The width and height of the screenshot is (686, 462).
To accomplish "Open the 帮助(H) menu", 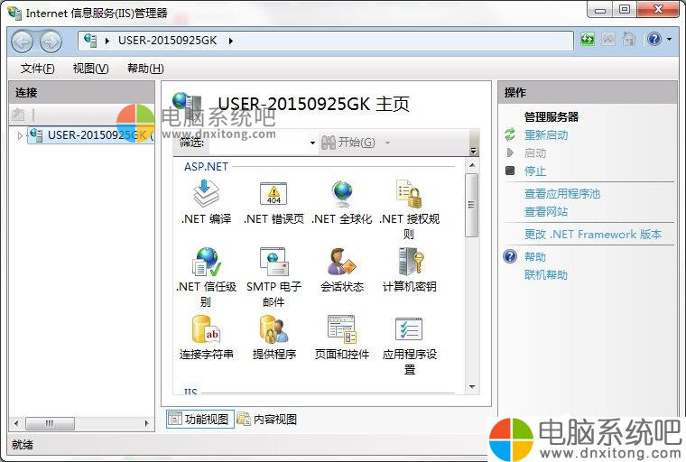I will pos(145,69).
